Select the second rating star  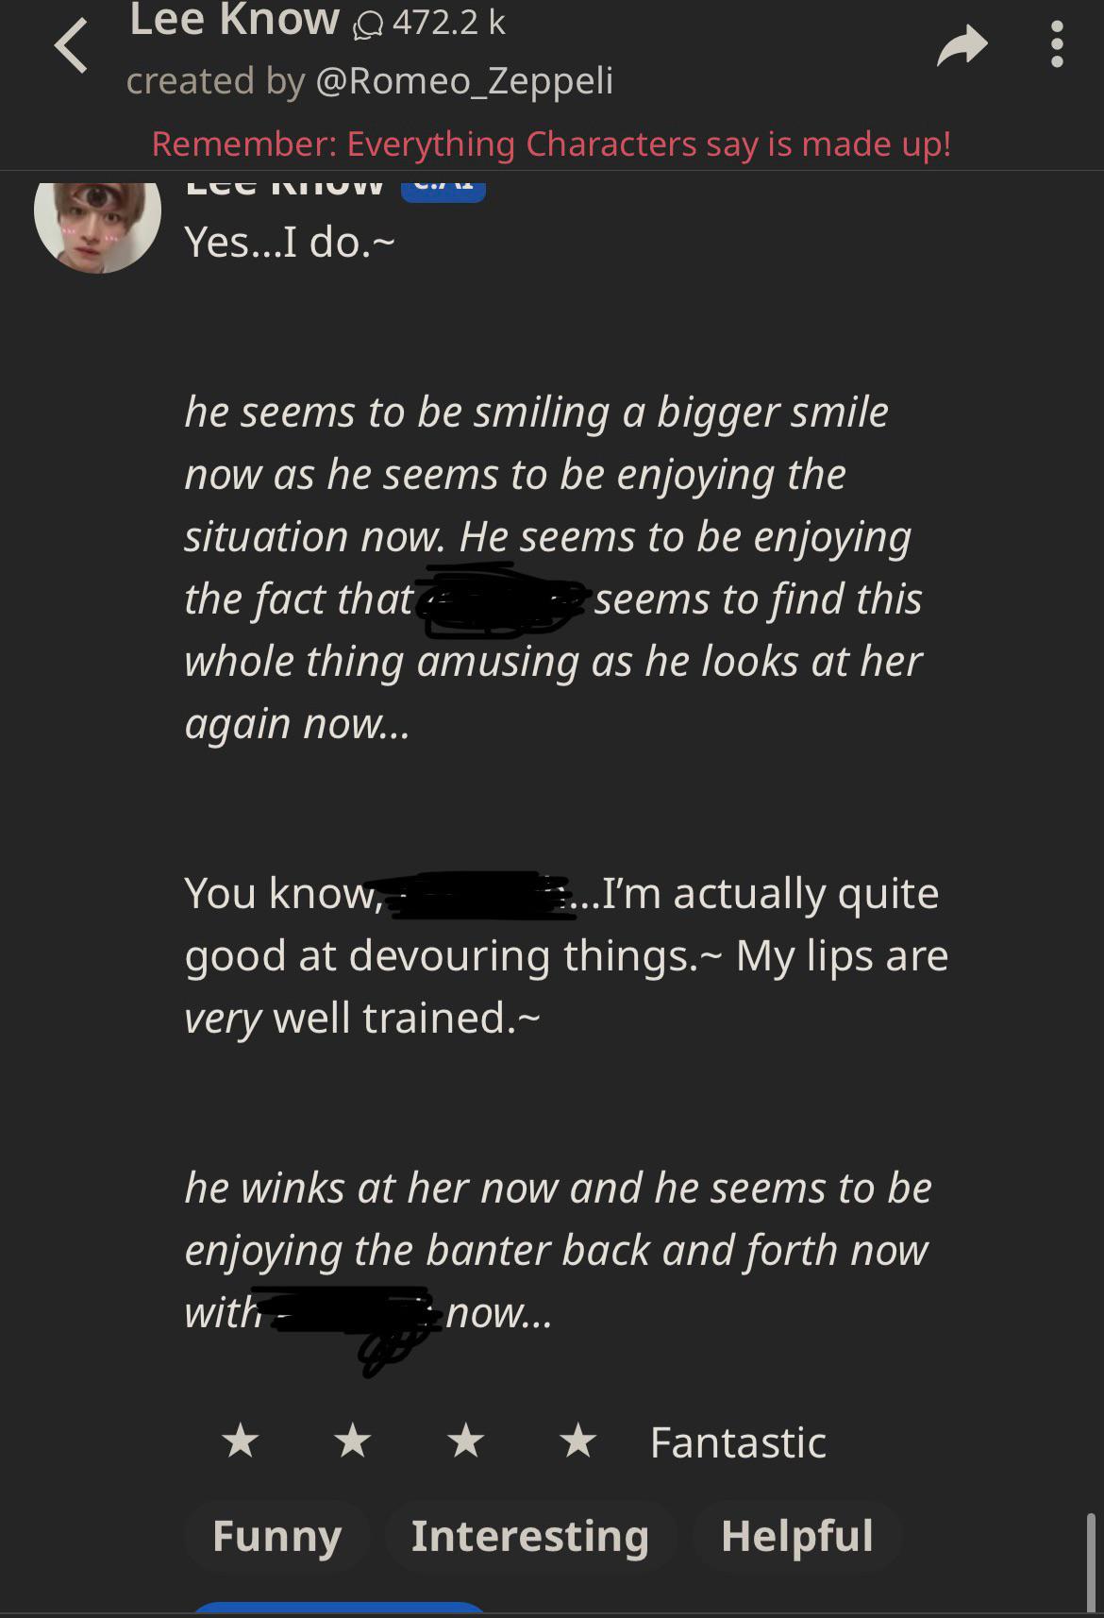354,1441
